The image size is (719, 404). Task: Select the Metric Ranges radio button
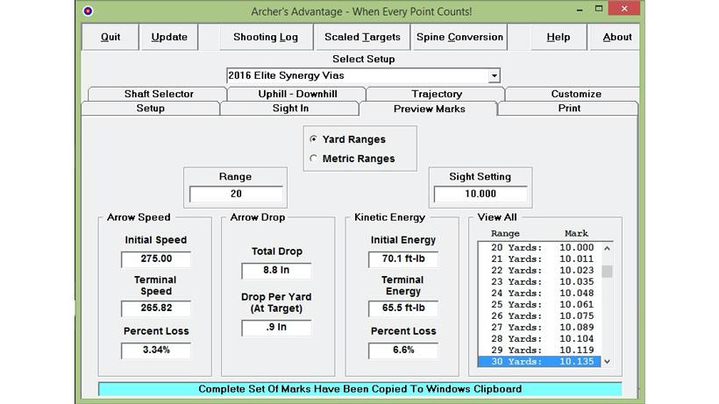click(314, 159)
